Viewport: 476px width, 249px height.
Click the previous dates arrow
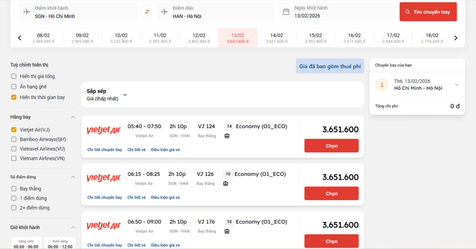(x=20, y=38)
